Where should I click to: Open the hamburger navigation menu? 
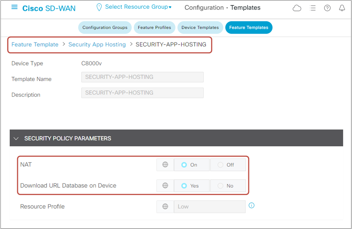[x=14, y=7]
